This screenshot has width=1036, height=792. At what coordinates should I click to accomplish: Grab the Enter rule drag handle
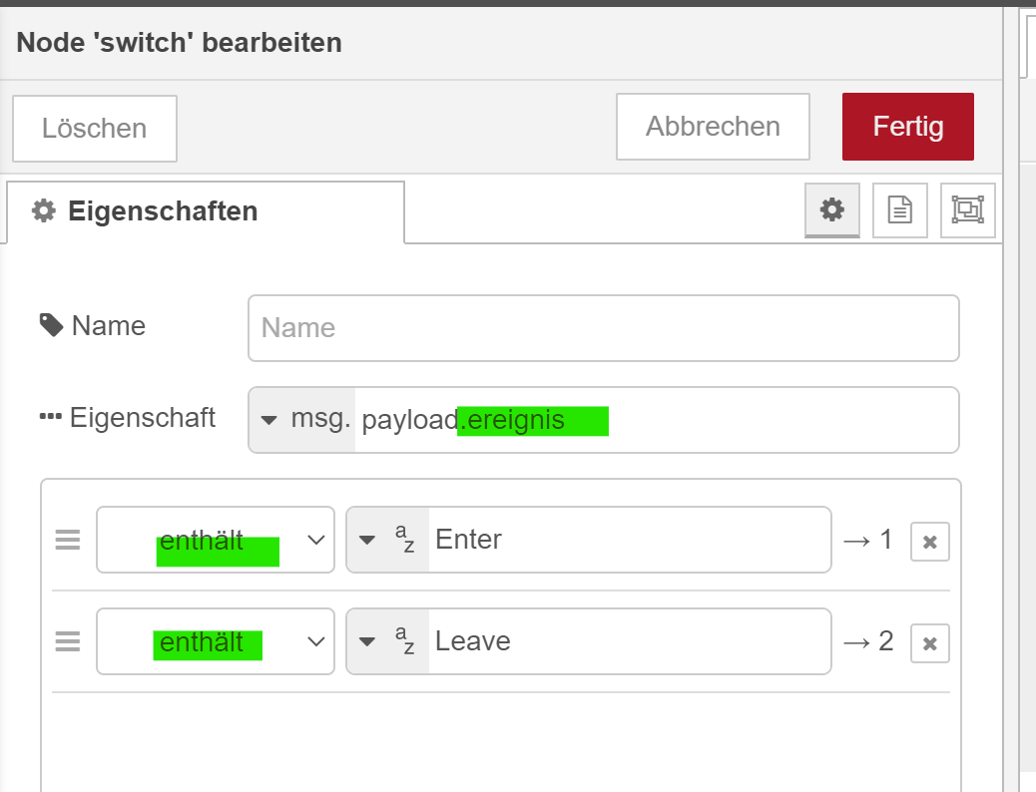click(x=67, y=541)
